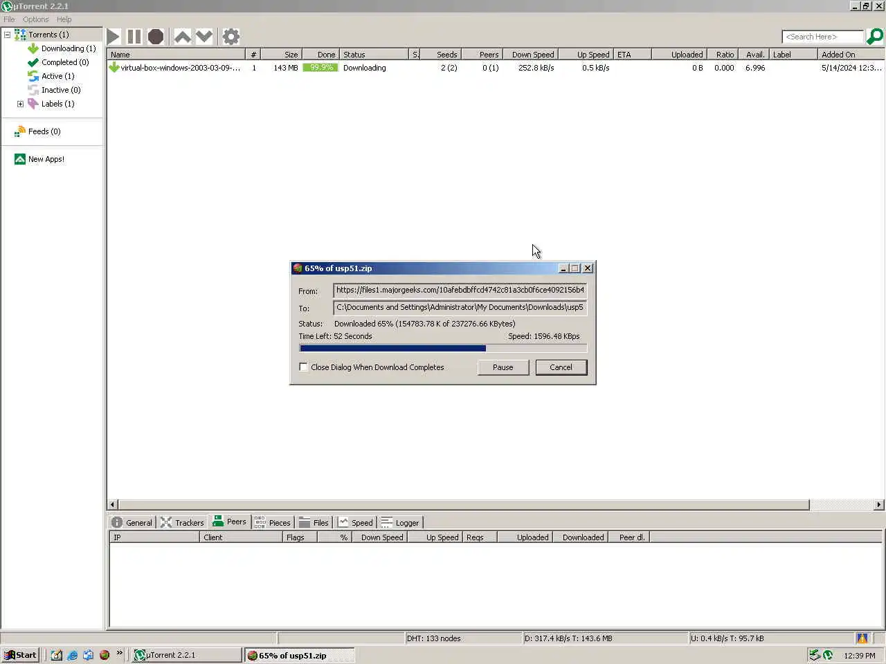Image resolution: width=886 pixels, height=664 pixels.
Task: Open Feeds (0) in the sidebar
Action: tap(44, 131)
